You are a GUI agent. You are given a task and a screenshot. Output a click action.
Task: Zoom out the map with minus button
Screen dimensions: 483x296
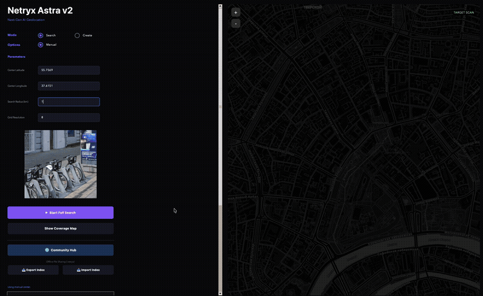[x=235, y=24]
